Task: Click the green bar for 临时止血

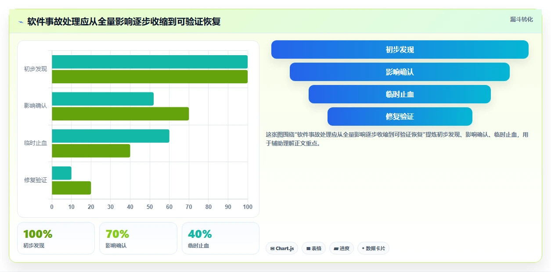Action: pos(91,151)
